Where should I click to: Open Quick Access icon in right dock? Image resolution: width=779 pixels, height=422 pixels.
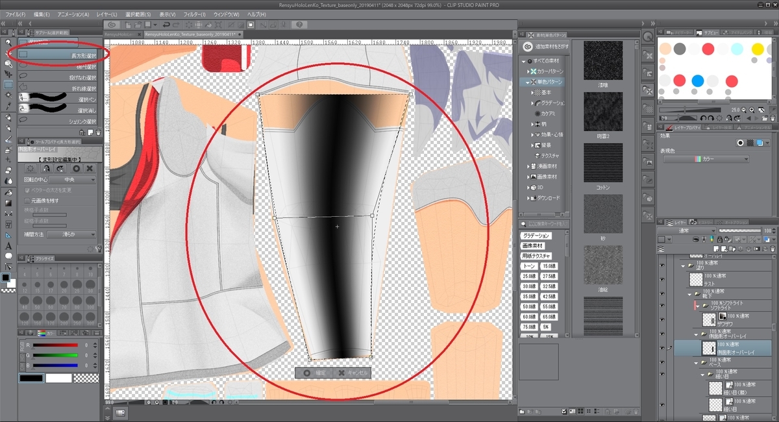pos(647,37)
